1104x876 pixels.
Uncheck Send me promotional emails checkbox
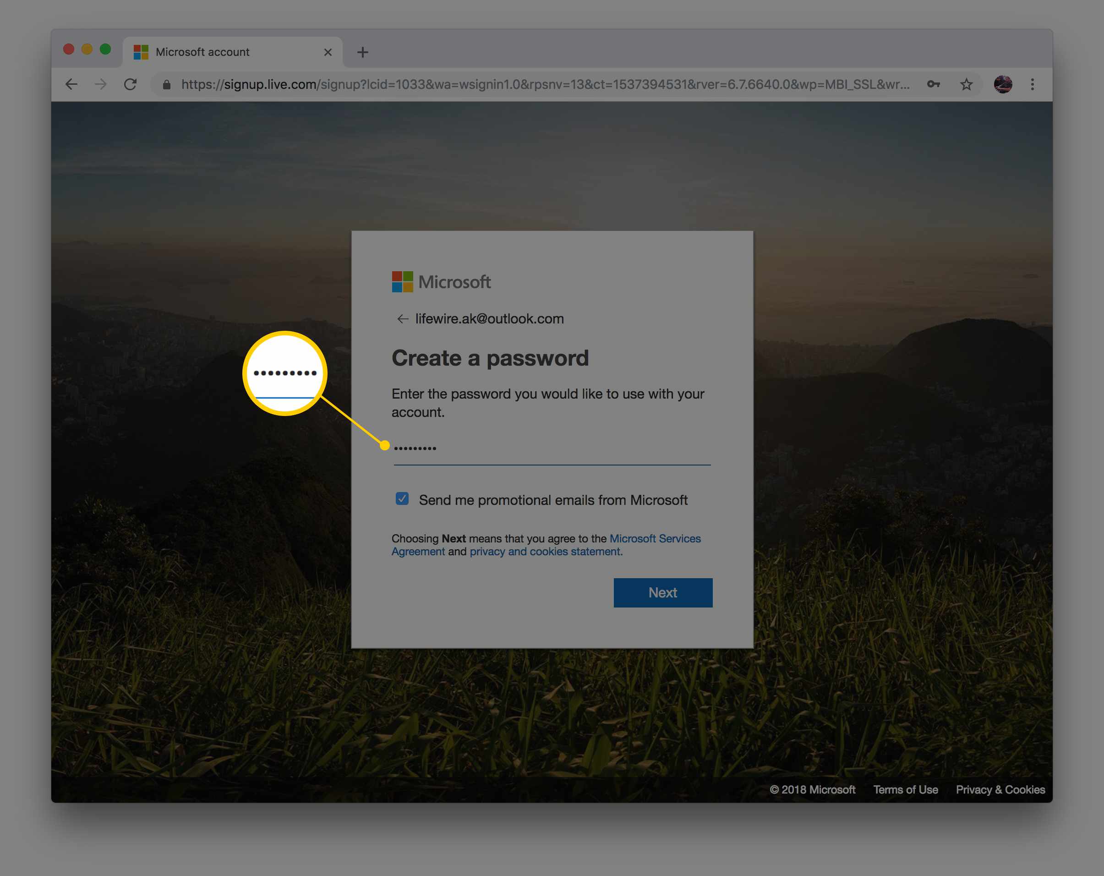[x=402, y=499]
